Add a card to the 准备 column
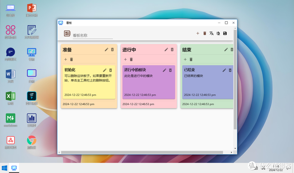 point(65,59)
